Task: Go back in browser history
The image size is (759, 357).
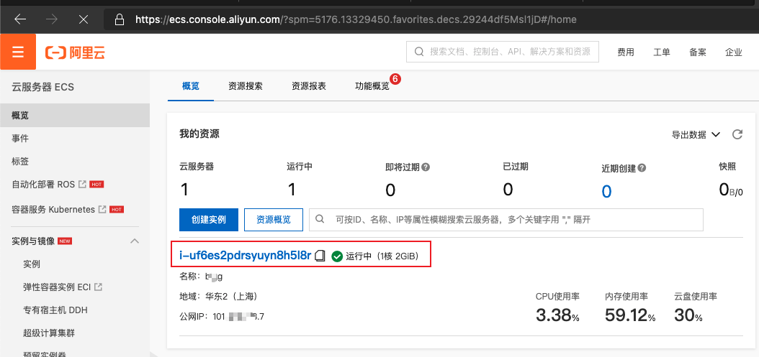Action: point(20,19)
